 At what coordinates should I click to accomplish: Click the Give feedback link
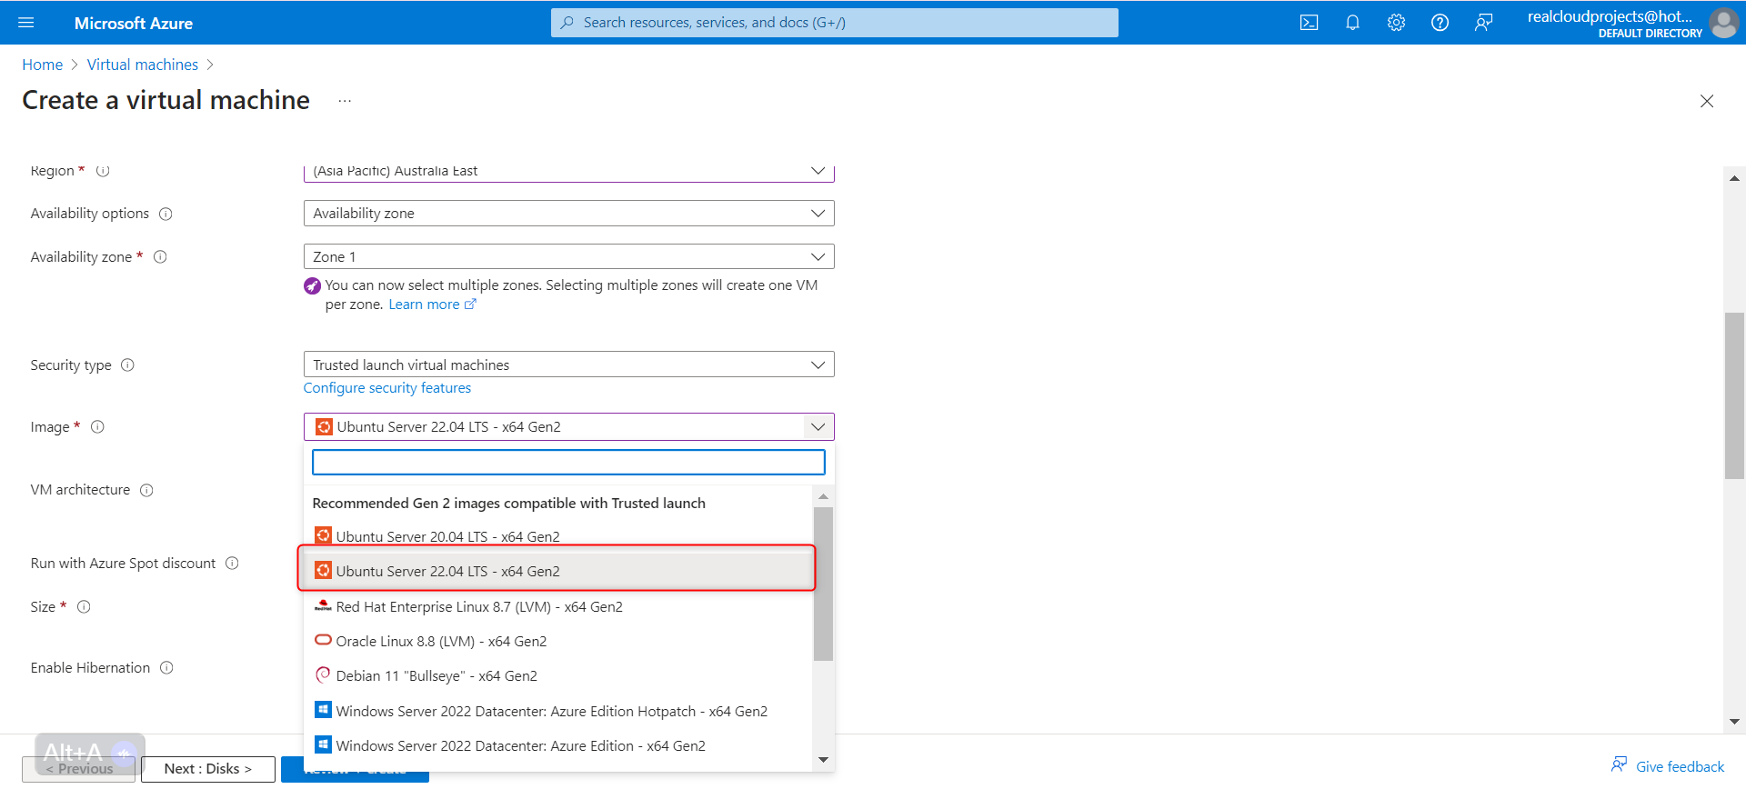pyautogui.click(x=1680, y=766)
